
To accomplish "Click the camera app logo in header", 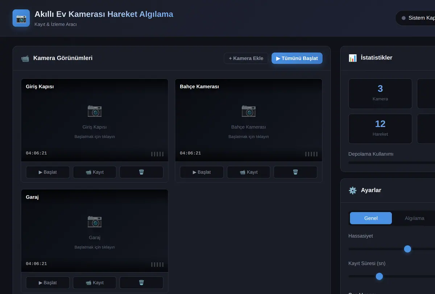I will (21, 18).
